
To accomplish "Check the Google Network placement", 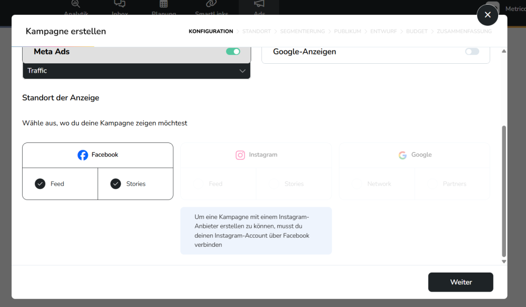I will click(356, 184).
